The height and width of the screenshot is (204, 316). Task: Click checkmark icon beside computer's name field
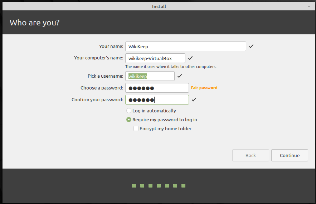pyautogui.click(x=190, y=58)
